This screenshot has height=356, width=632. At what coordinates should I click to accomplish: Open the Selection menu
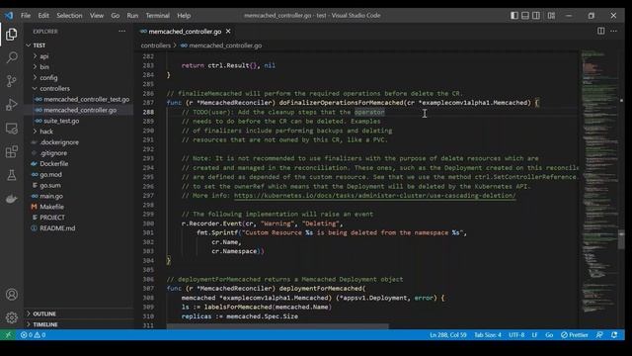coord(69,16)
